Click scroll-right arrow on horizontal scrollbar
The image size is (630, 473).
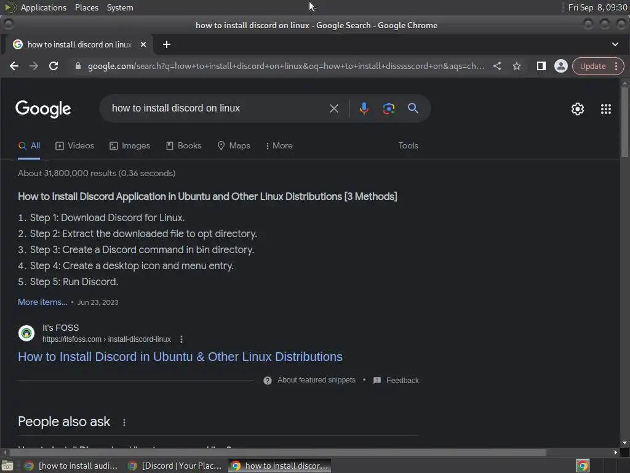pyautogui.click(x=615, y=453)
